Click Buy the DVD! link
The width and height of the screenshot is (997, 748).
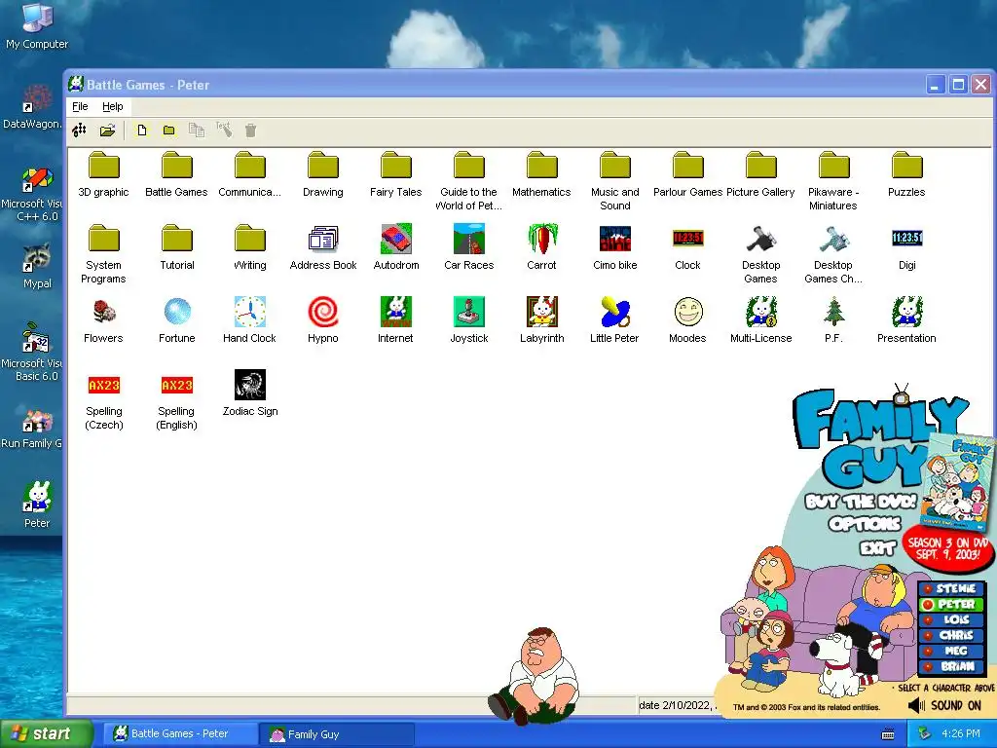click(861, 502)
